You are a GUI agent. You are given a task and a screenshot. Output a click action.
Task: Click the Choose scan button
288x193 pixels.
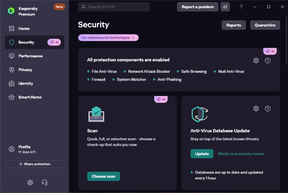pos(104,176)
